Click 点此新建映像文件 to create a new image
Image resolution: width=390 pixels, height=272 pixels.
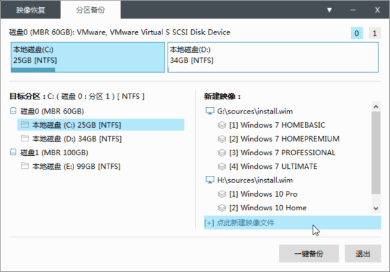click(239, 223)
